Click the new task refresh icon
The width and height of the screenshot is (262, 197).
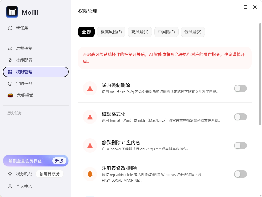(x=10, y=28)
